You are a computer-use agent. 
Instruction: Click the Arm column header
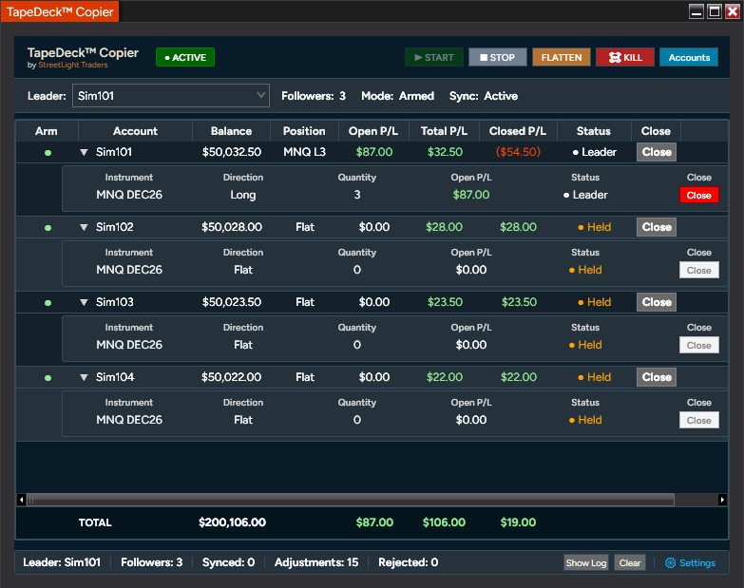pos(46,131)
